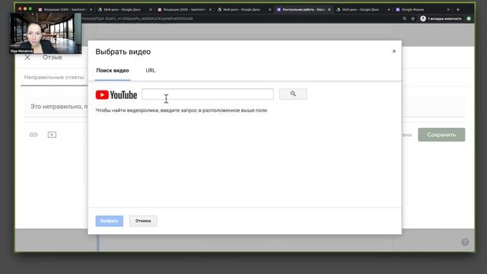Click the zoom magnifier icon in address bar
Viewport: 487px width, 274px height.
pyautogui.click(x=404, y=18)
